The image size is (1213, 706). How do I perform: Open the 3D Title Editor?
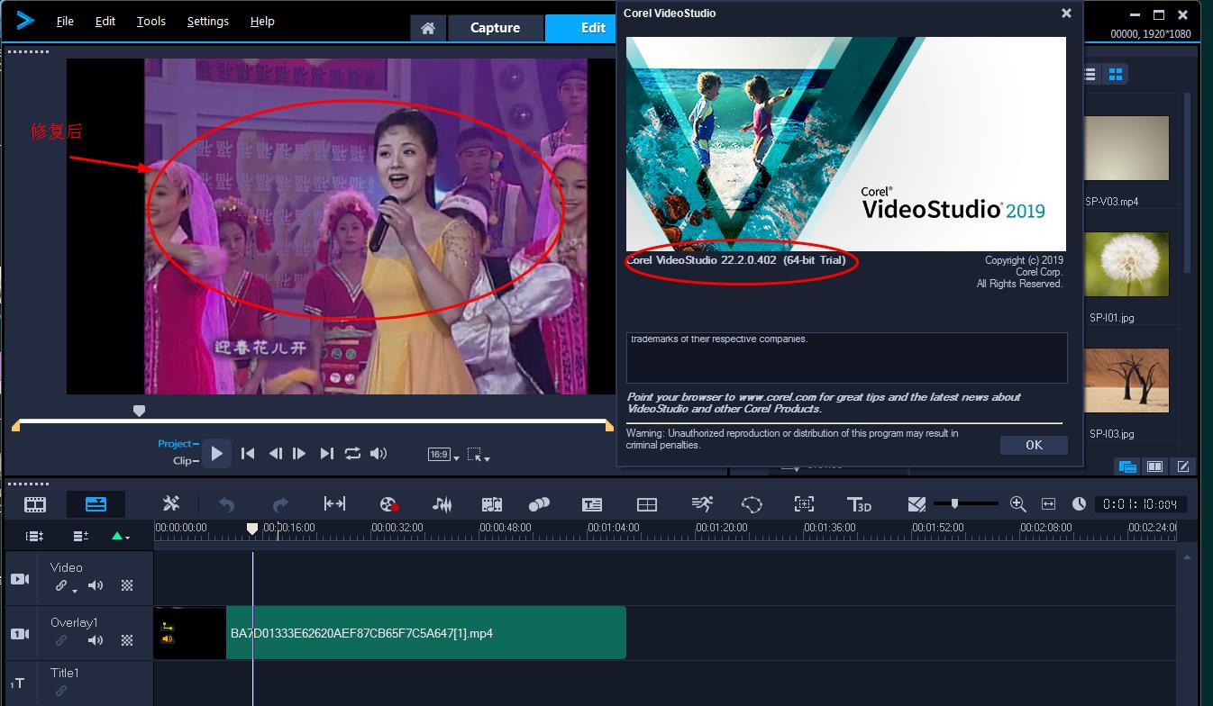tap(859, 504)
